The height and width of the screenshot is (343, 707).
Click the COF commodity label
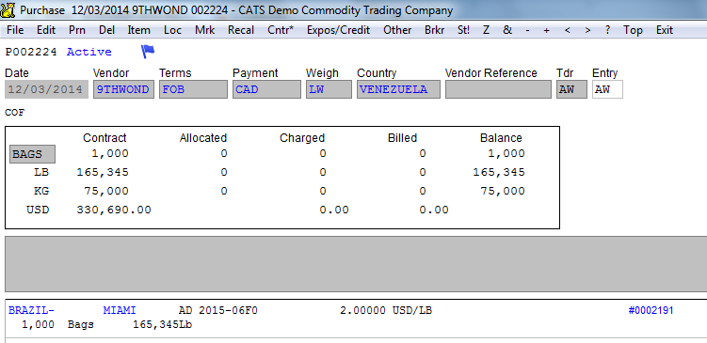tap(15, 113)
